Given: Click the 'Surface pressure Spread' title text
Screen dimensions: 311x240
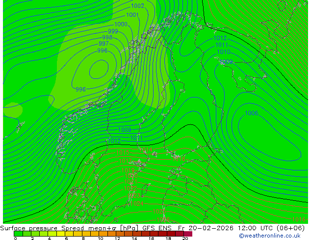Looking at the screenshot, I should pos(42,228).
